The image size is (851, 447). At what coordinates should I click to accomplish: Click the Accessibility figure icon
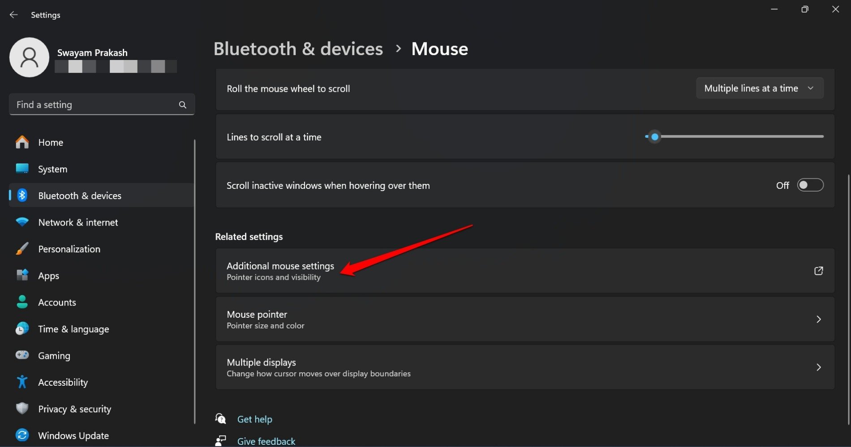pyautogui.click(x=22, y=382)
